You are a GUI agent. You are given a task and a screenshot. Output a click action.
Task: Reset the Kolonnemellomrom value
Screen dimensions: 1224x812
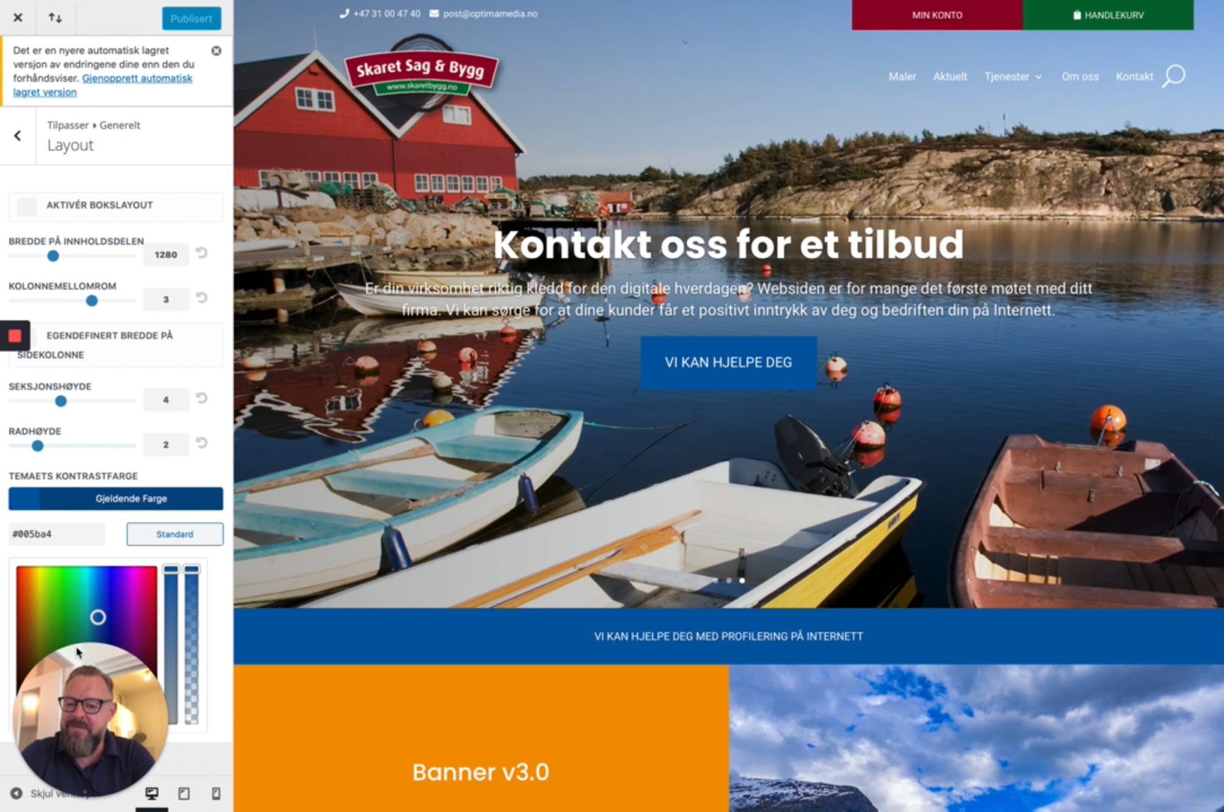pyautogui.click(x=202, y=297)
